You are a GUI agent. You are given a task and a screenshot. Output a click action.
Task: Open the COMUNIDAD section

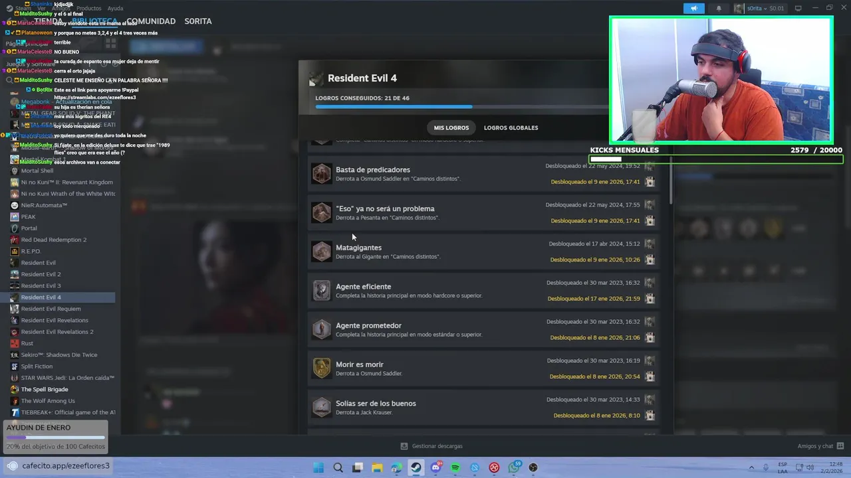point(152,21)
